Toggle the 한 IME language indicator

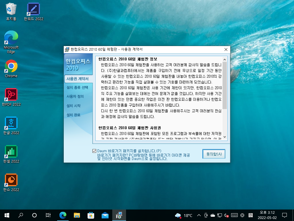pyautogui.click(x=250, y=215)
